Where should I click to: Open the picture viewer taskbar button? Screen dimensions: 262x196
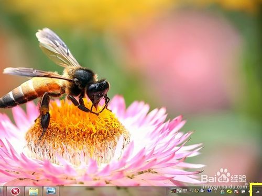coord(51,191)
